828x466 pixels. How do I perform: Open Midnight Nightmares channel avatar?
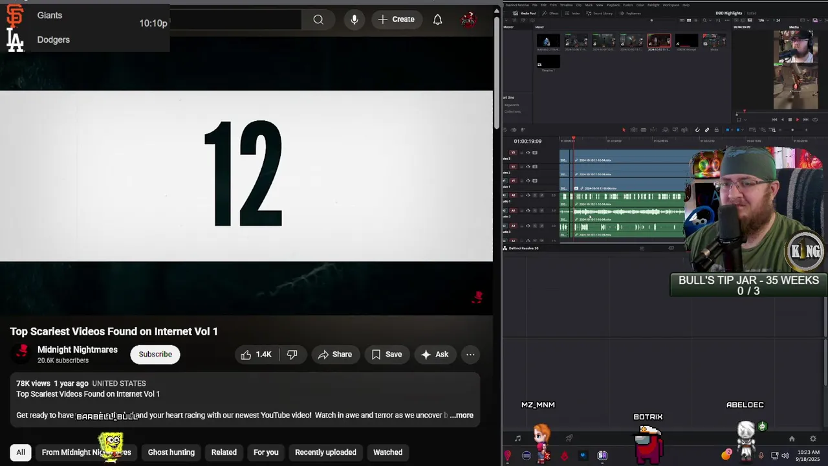[x=23, y=354]
